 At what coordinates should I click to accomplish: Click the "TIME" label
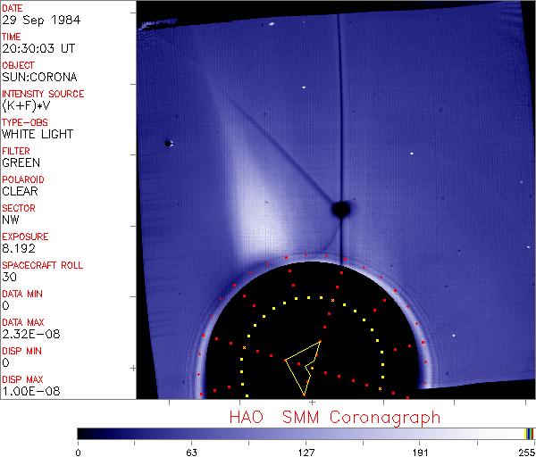(12, 37)
